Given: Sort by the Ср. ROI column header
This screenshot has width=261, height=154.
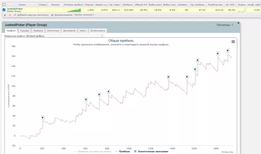Looking at the screenshot, I should tap(230, 5).
